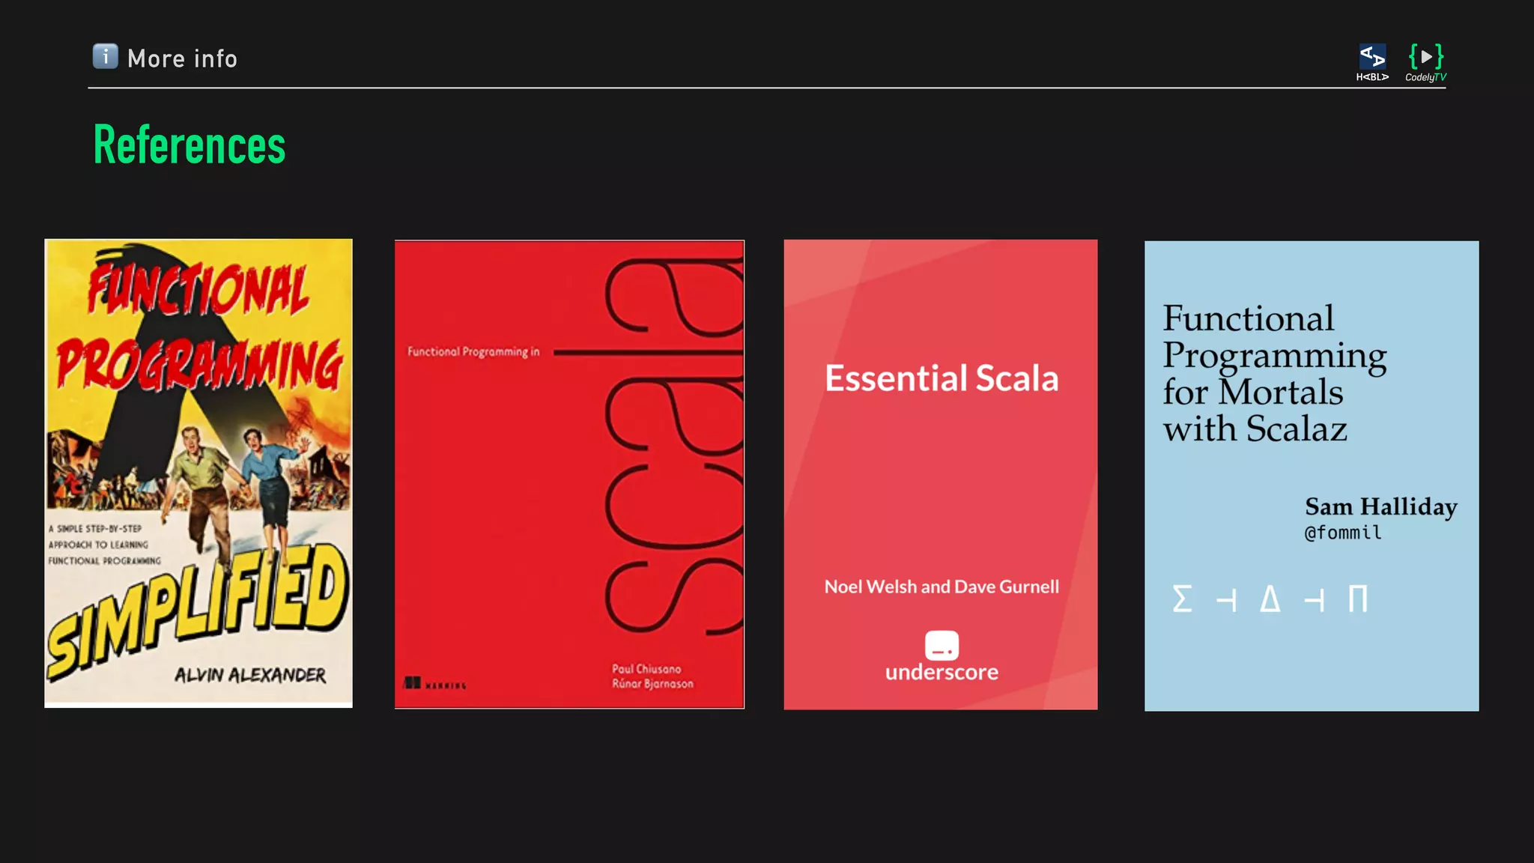1534x863 pixels.
Task: Click the Sigma symbol on blue cover
Action: click(x=1182, y=599)
